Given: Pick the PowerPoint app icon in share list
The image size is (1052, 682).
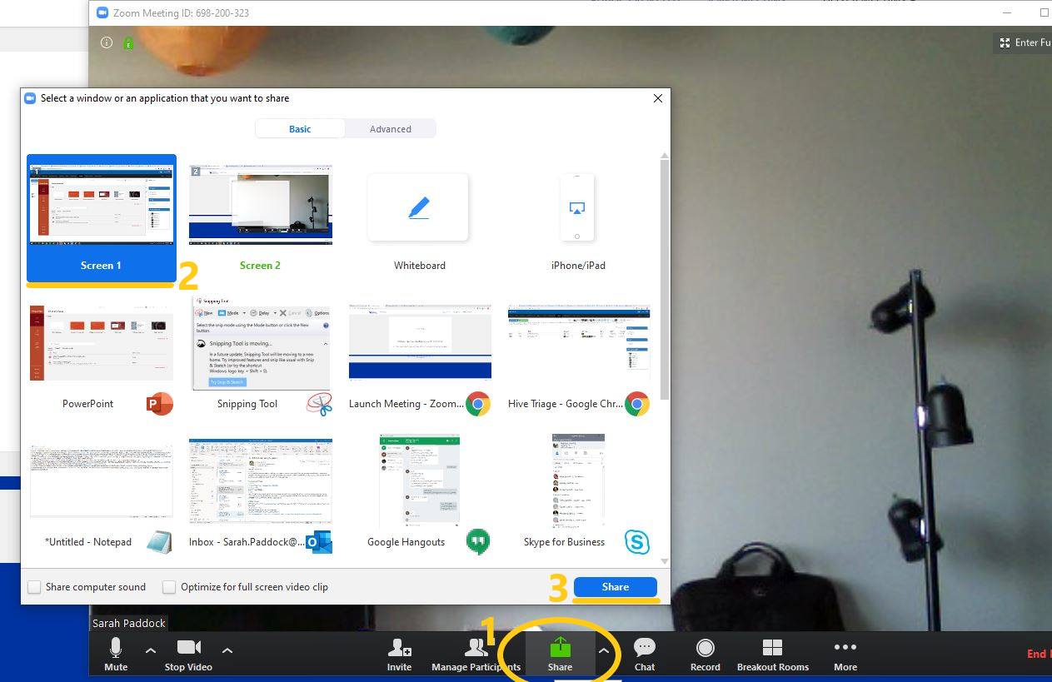Looking at the screenshot, I should pyautogui.click(x=160, y=404).
